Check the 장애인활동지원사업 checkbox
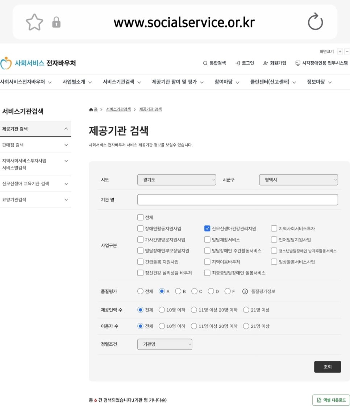Screen dimensions: 350x410 (141, 229)
